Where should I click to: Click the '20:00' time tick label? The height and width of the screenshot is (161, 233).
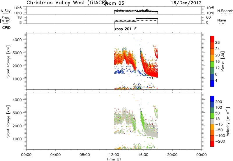click(x=172, y=155)
